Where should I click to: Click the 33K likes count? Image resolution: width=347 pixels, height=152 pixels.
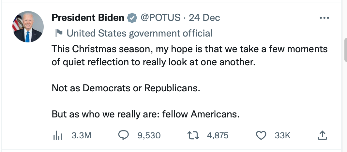[x=282, y=135]
